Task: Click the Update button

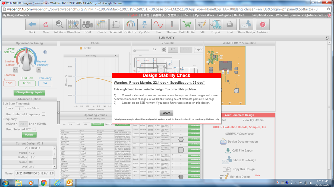Action: click(29, 134)
